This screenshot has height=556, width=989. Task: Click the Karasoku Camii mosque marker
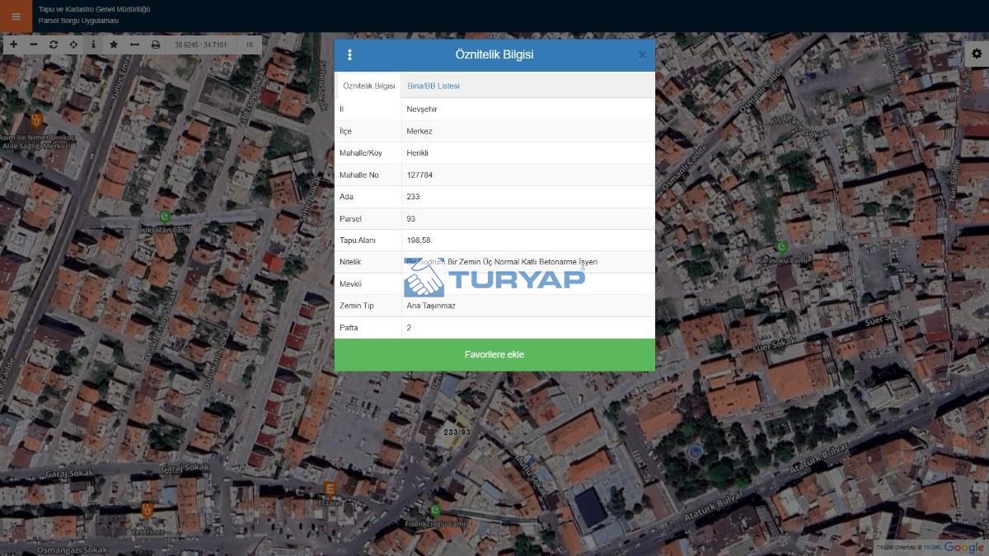pyautogui.click(x=782, y=247)
